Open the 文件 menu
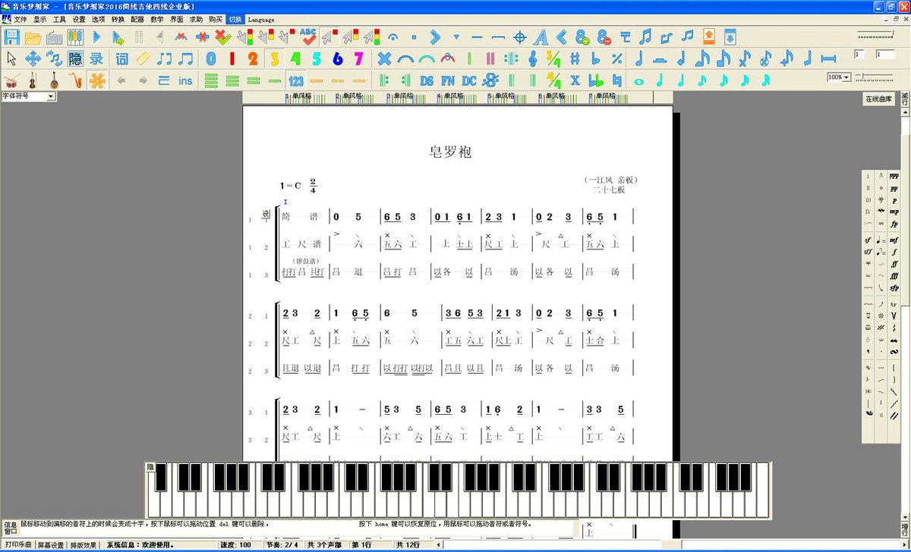The width and height of the screenshot is (911, 552). 20,19
